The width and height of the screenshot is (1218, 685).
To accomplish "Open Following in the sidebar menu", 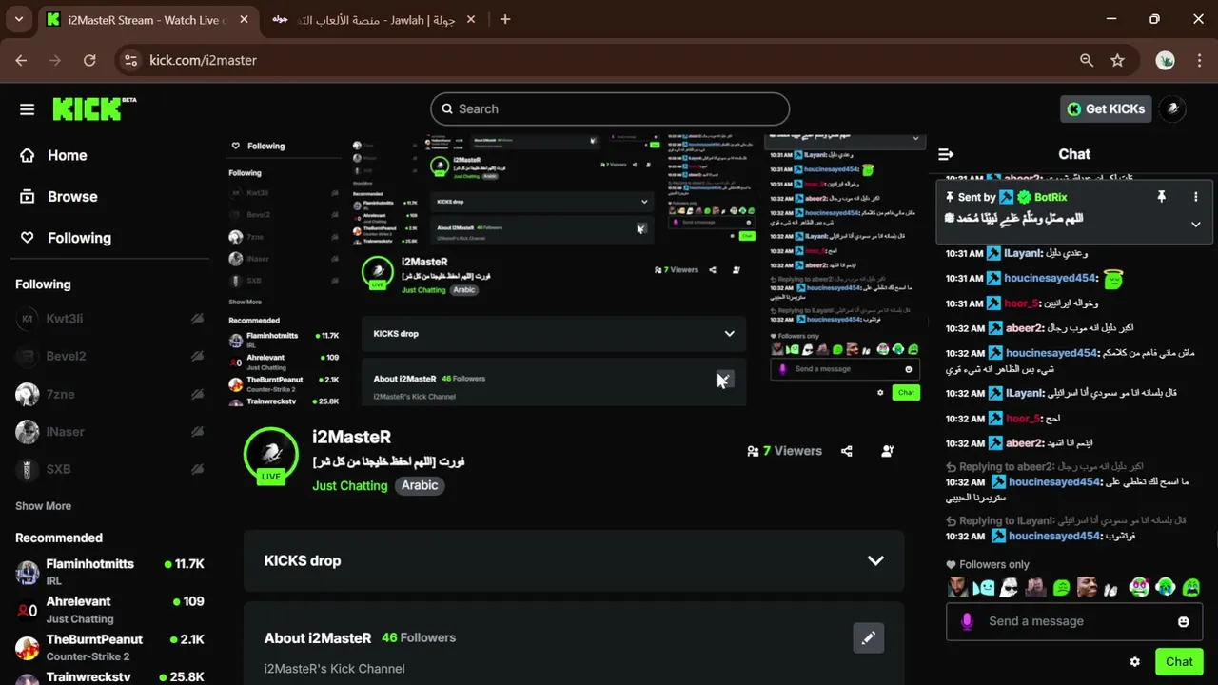I will pyautogui.click(x=66, y=238).
